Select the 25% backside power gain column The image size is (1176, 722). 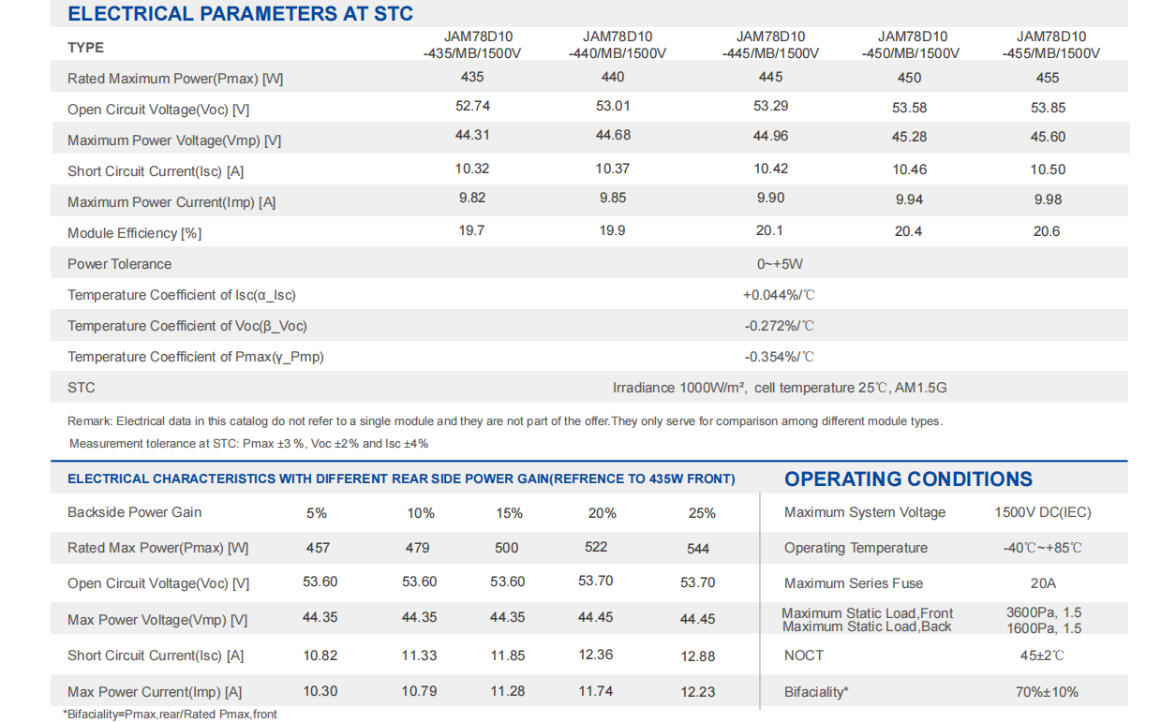click(x=702, y=513)
